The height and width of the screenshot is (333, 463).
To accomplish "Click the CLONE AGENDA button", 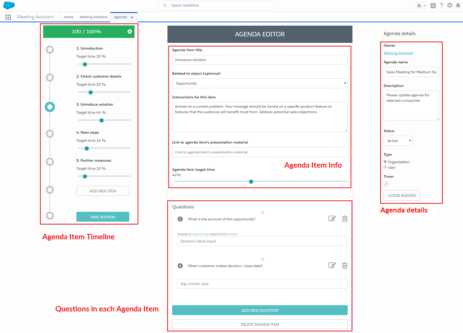I will click(402, 196).
